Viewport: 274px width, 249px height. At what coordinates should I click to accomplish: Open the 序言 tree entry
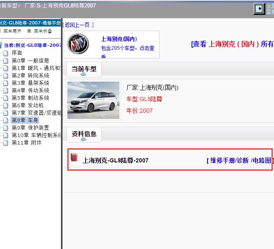point(17,53)
